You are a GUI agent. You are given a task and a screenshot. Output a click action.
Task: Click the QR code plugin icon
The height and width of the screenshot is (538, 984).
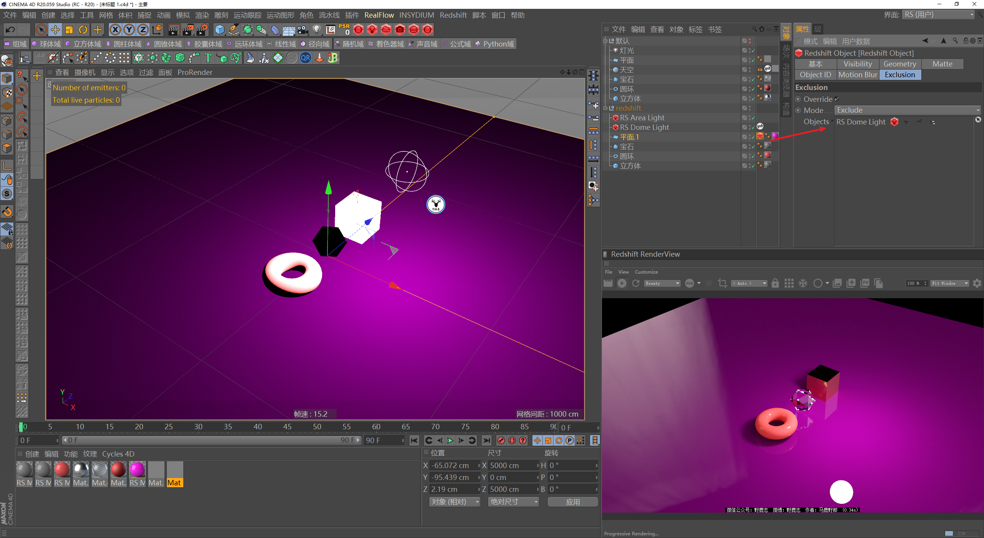[x=305, y=58]
